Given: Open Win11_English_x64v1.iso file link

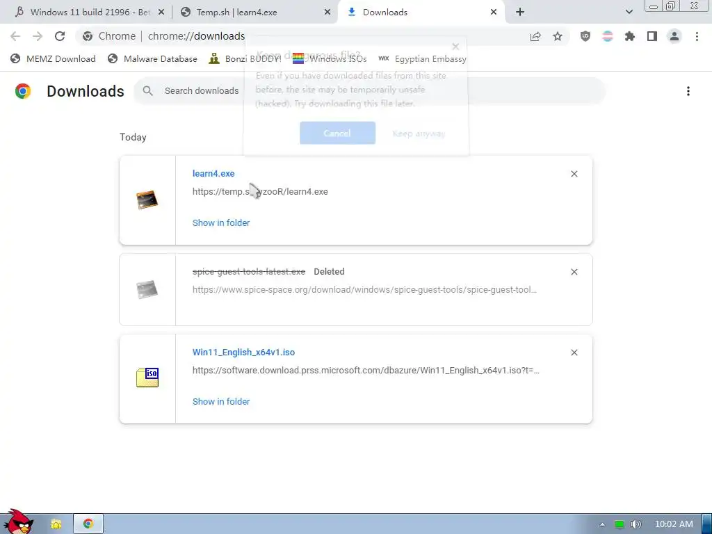Looking at the screenshot, I should (243, 353).
